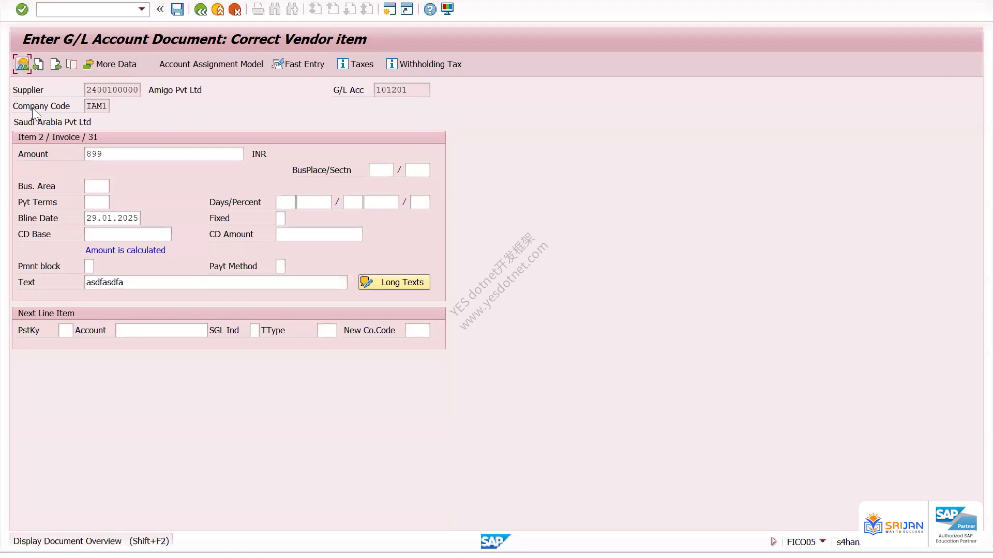Toggle the Fixed checkbox
The height and width of the screenshot is (558, 993).
click(x=280, y=218)
